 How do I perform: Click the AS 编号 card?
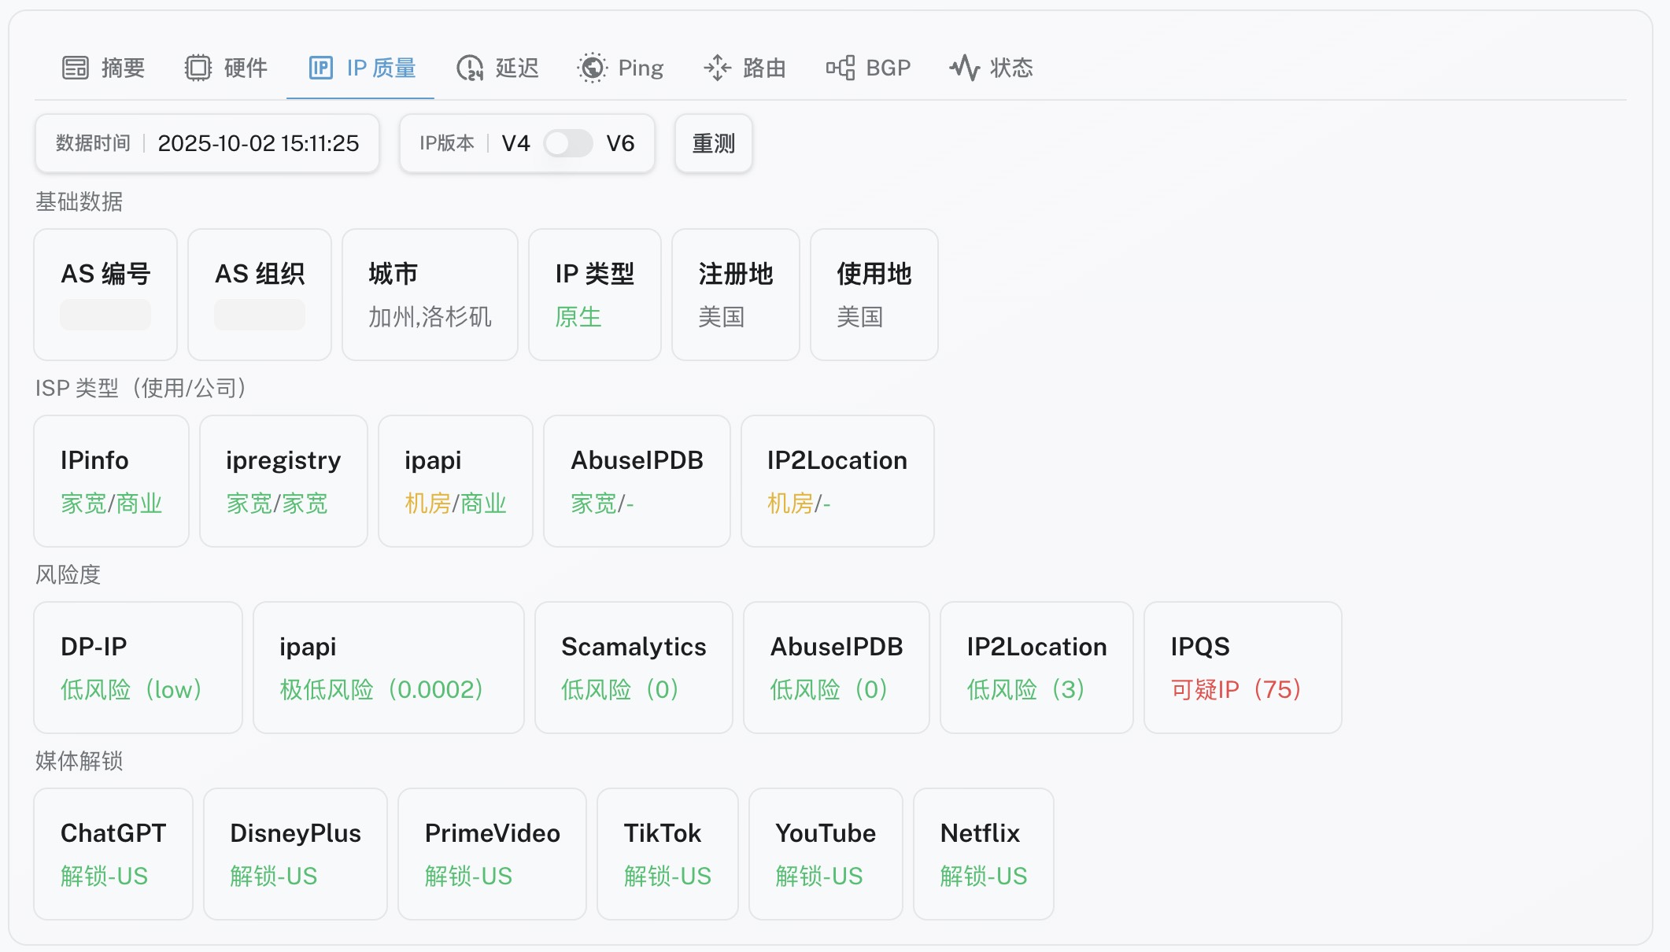tap(105, 294)
